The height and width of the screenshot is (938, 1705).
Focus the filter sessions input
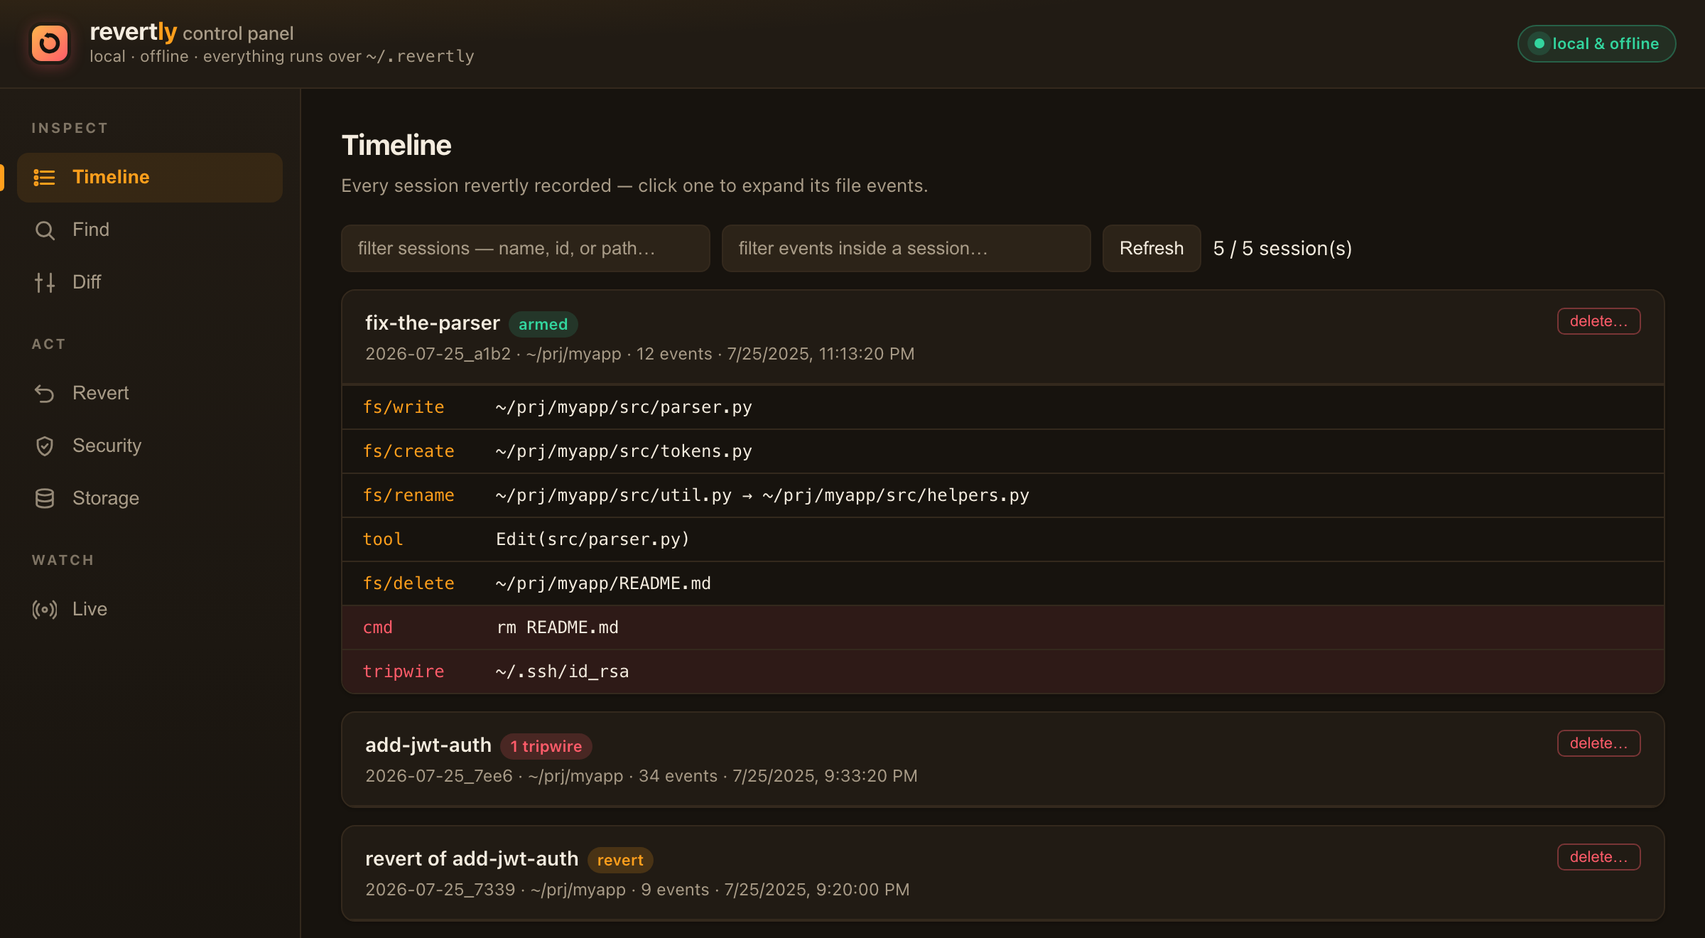526,249
